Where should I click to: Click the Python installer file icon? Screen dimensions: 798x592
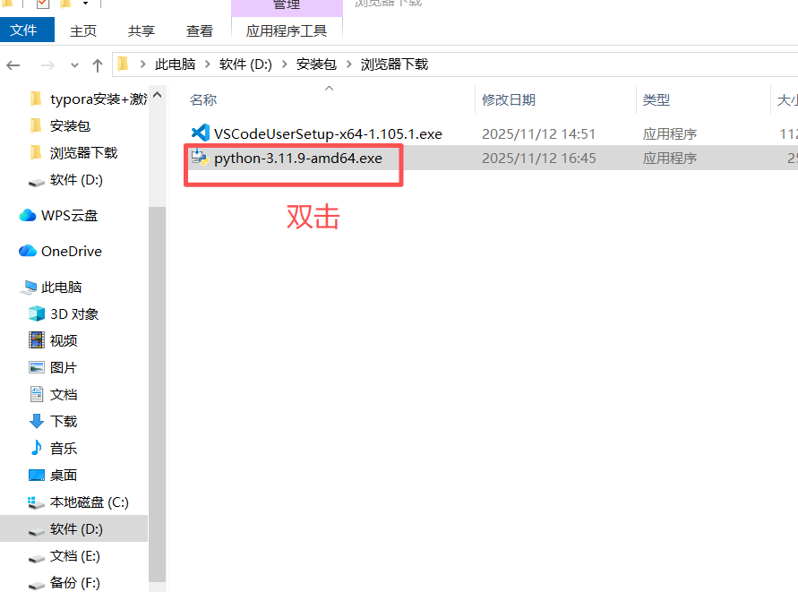pyautogui.click(x=200, y=158)
